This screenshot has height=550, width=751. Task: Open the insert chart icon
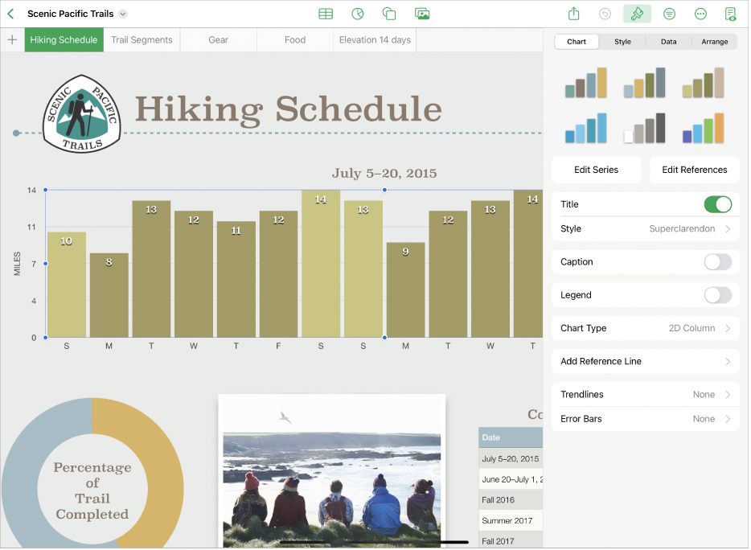[358, 14]
